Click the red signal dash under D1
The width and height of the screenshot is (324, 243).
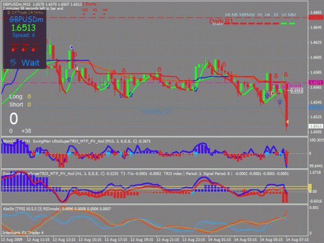click(x=276, y=23)
